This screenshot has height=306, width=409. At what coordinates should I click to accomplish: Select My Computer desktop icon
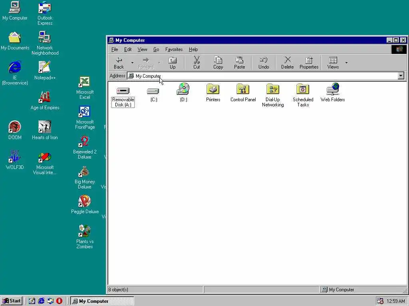pyautogui.click(x=15, y=11)
